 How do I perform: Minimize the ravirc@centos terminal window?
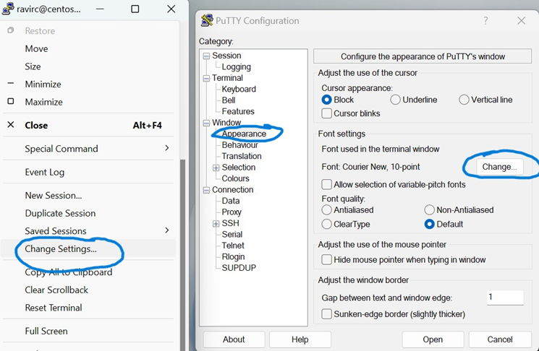pos(100,9)
